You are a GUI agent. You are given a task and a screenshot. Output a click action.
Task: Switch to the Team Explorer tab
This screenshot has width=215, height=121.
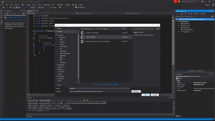[x=191, y=71]
